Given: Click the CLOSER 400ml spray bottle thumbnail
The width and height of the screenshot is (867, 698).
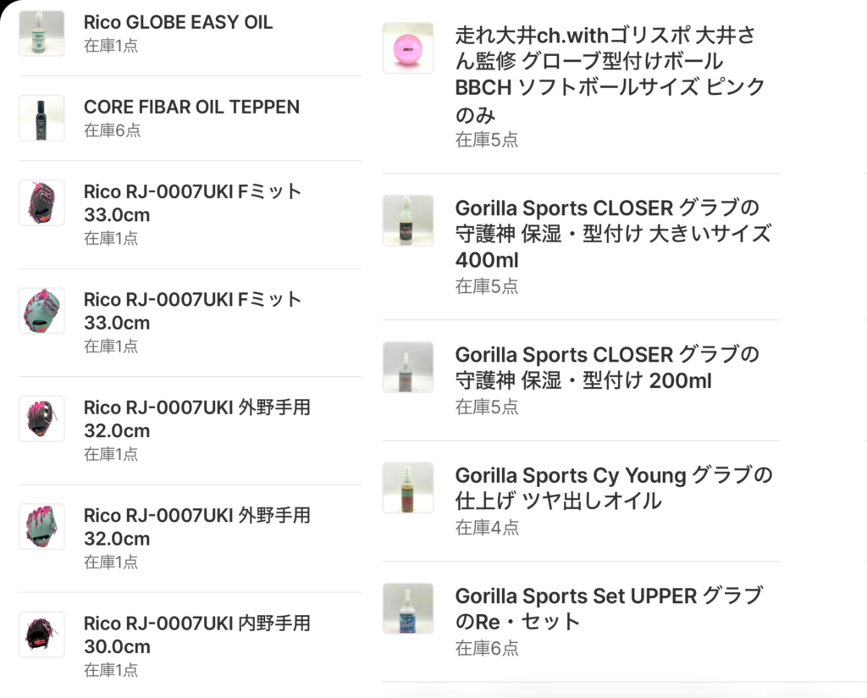Looking at the screenshot, I should point(407,220).
